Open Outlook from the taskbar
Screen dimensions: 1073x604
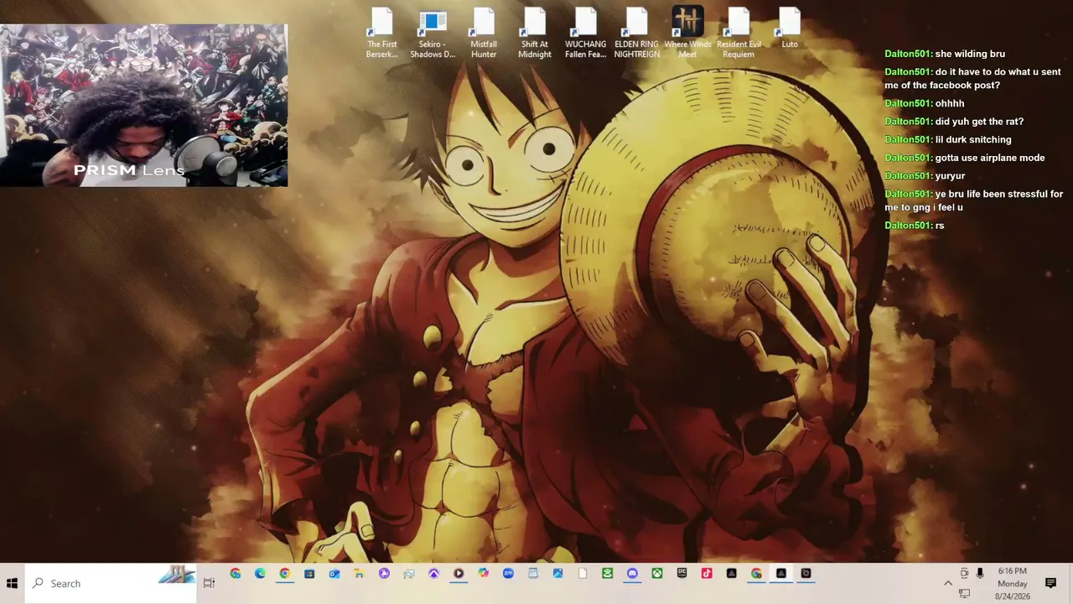click(x=334, y=574)
